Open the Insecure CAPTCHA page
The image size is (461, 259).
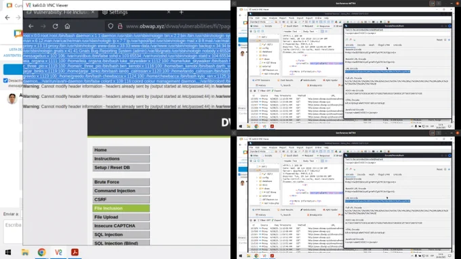click(x=121, y=226)
